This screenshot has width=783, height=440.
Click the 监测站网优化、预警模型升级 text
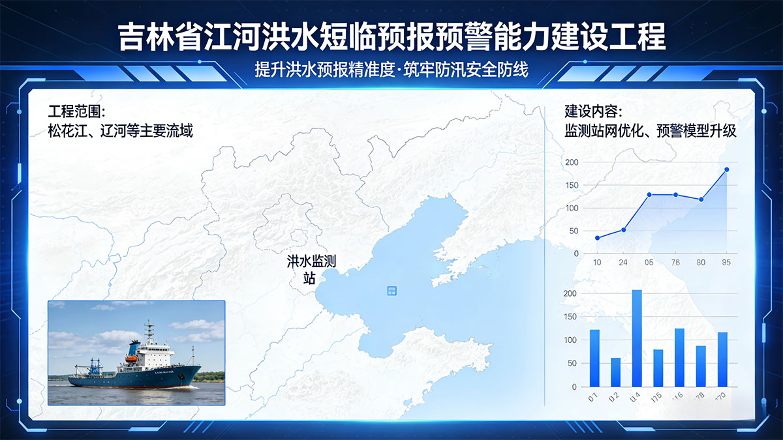(650, 131)
